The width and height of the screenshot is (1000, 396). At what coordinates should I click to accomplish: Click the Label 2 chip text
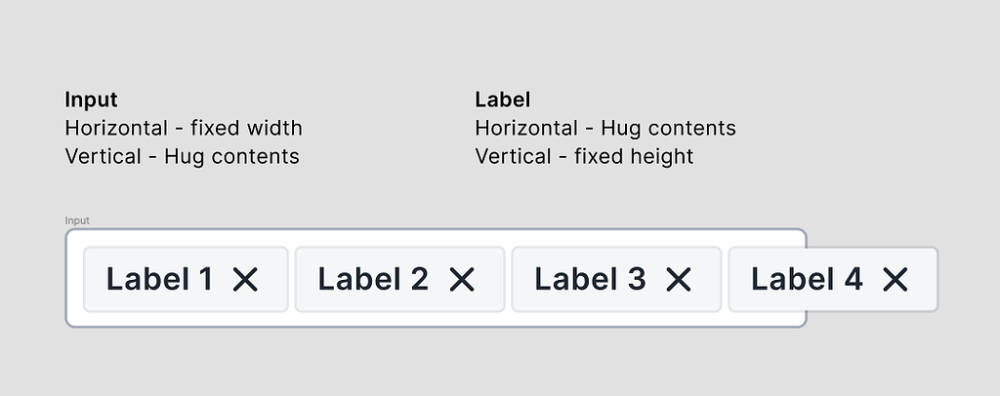(x=373, y=280)
